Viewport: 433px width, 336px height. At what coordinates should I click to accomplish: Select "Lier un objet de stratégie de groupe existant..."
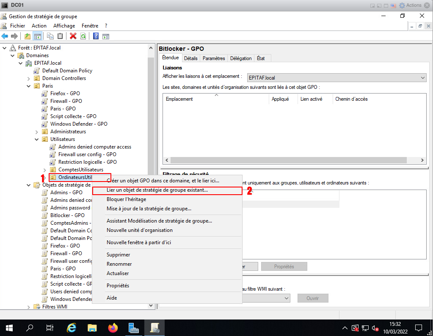pyautogui.click(x=157, y=190)
